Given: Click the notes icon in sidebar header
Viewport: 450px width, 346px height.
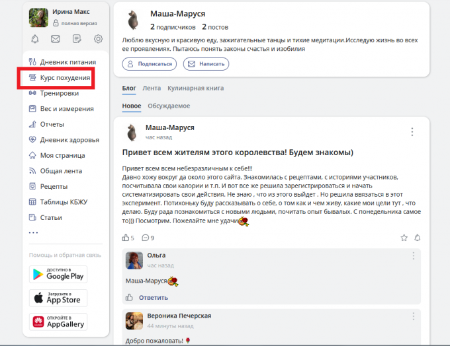Looking at the screenshot, I should pos(77,38).
